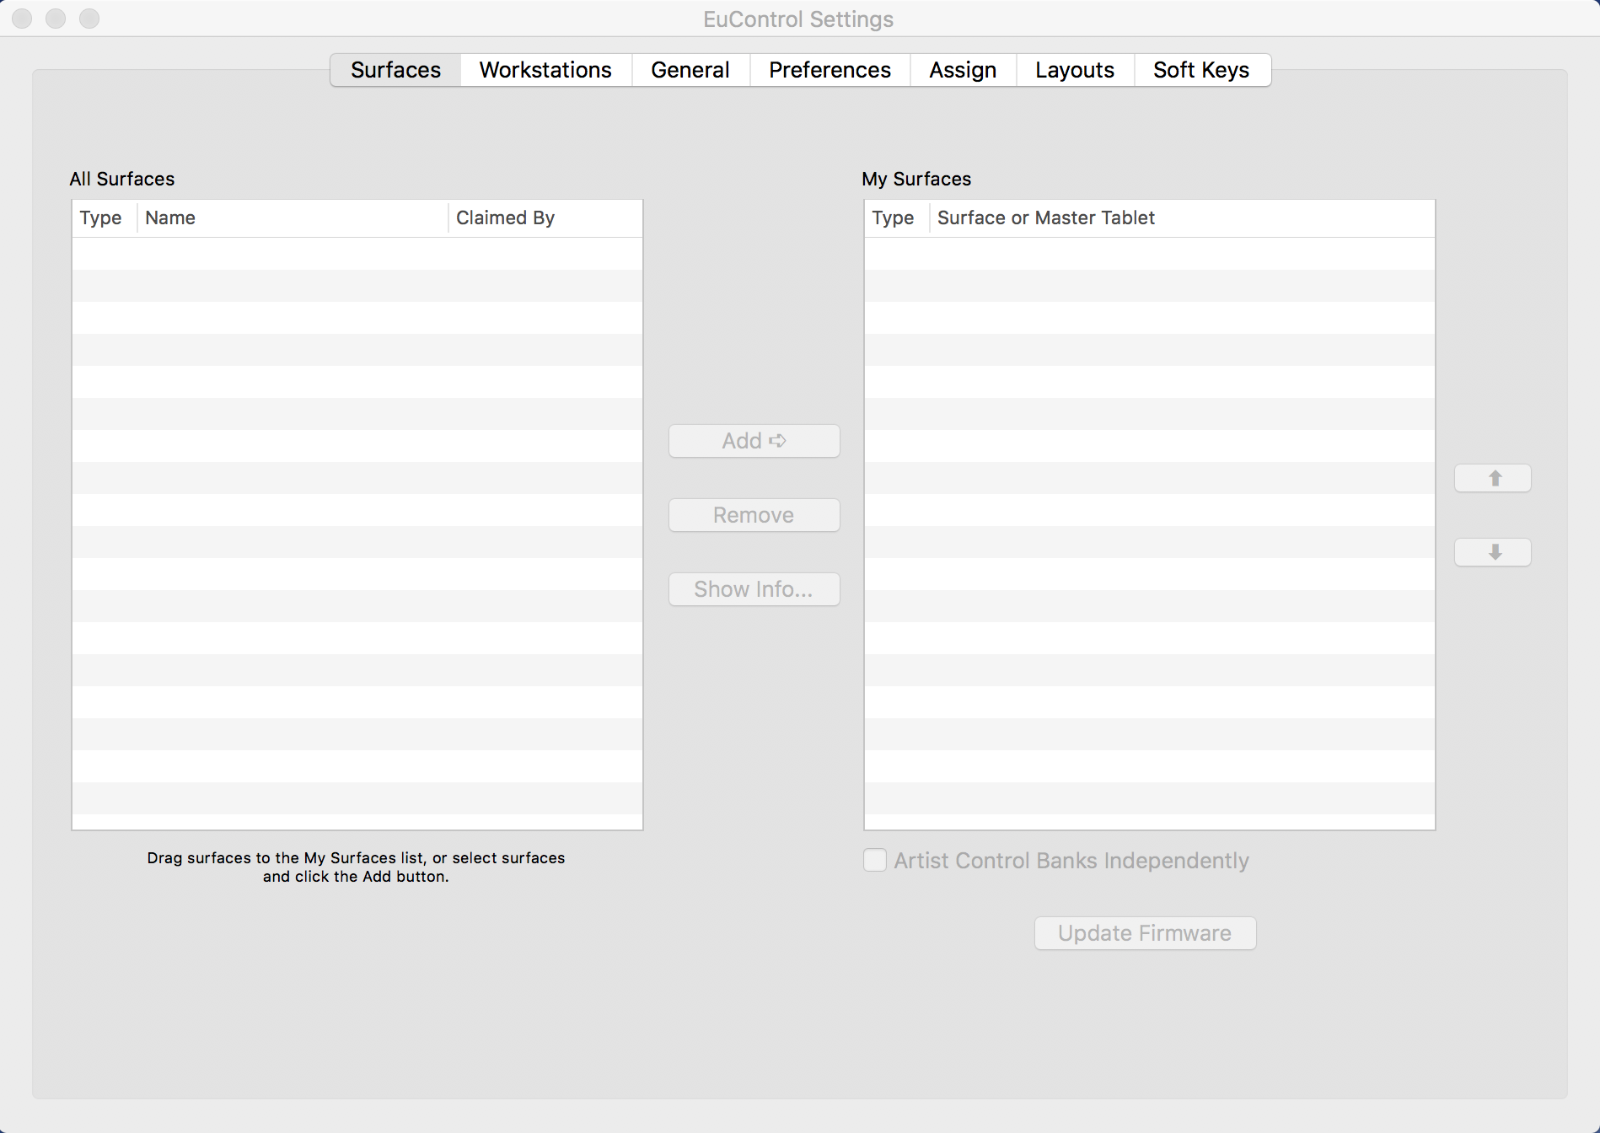Enable Artist Control Banks Independently checkbox
This screenshot has width=1600, height=1133.
[875, 860]
